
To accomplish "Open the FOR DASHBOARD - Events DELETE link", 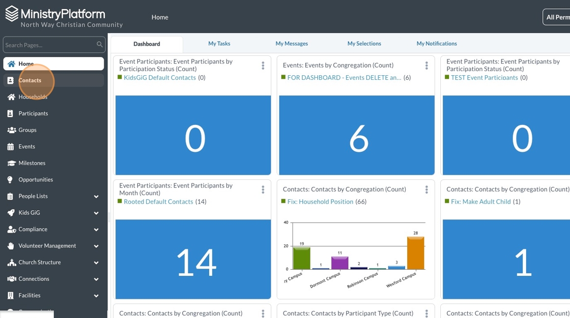I will pyautogui.click(x=344, y=77).
